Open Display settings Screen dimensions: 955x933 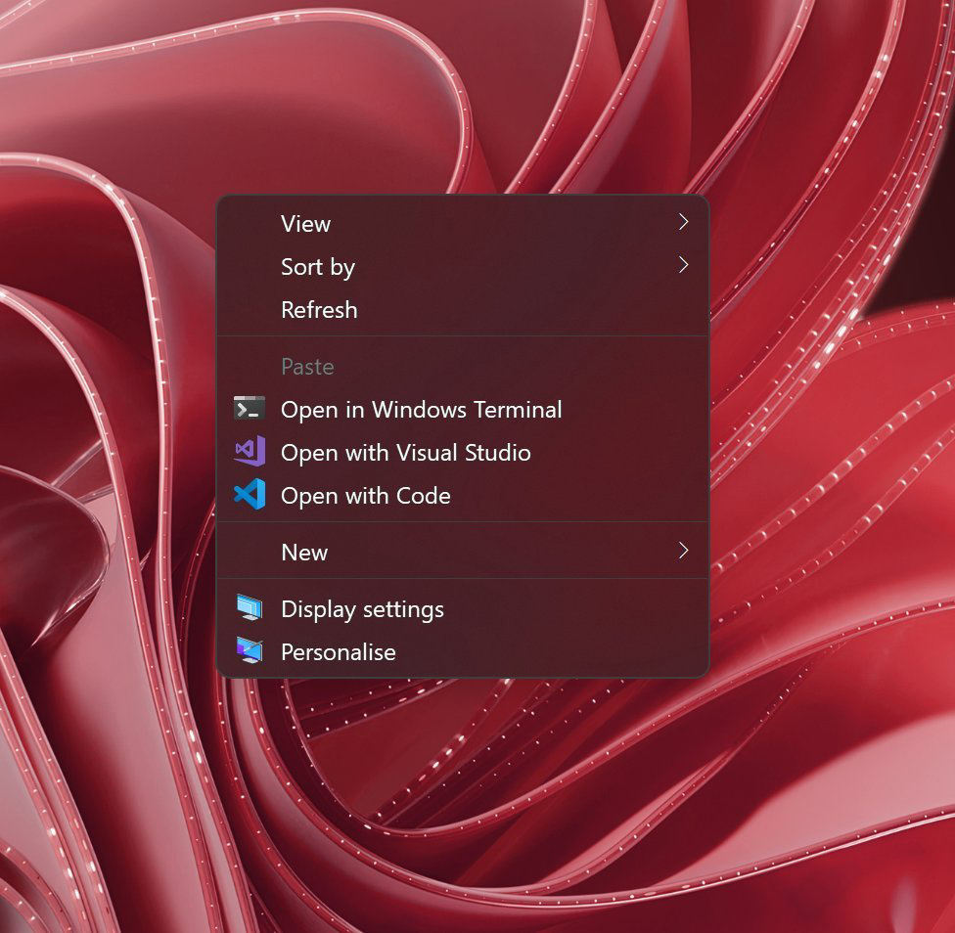(362, 608)
